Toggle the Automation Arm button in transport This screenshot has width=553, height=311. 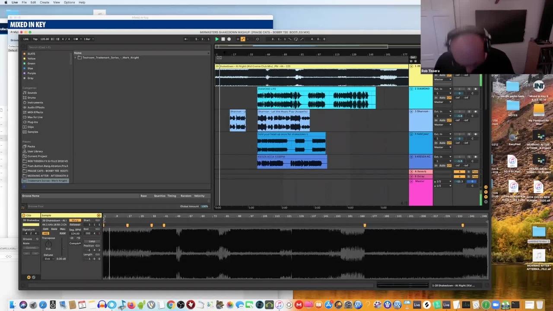tap(243, 39)
